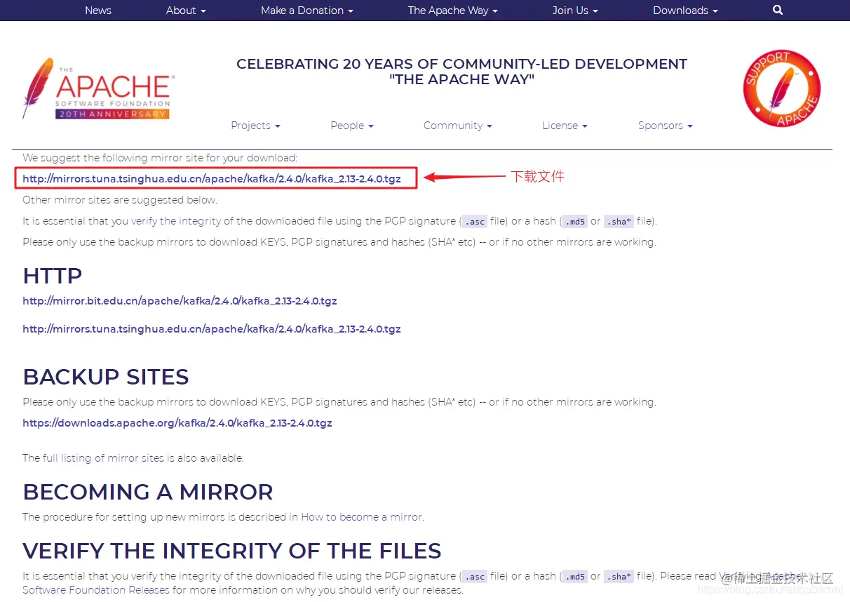Click the BACKUP SITES heading
The width and height of the screenshot is (850, 602).
[106, 377]
